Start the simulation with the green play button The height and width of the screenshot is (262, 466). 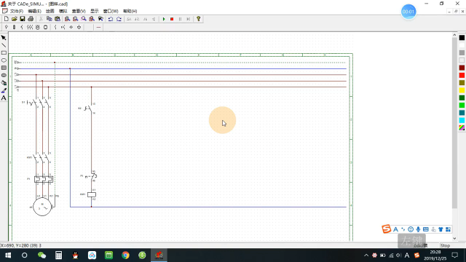point(164,19)
